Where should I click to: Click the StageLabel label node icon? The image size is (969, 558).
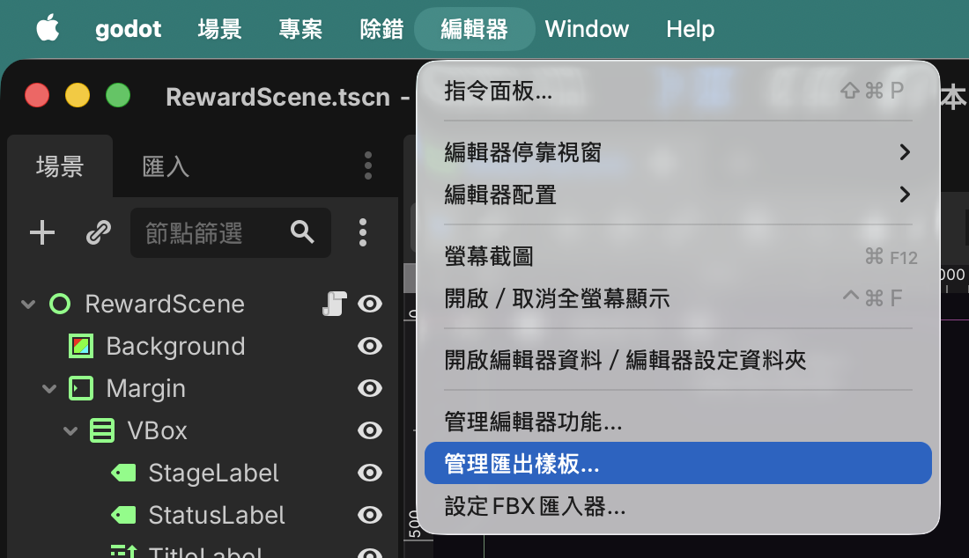point(123,474)
